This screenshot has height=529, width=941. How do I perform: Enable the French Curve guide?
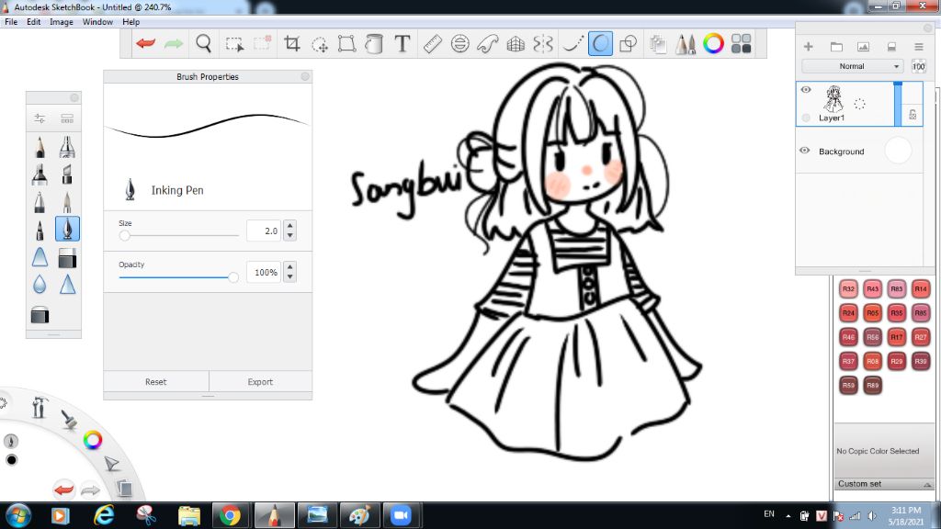pyautogui.click(x=487, y=44)
